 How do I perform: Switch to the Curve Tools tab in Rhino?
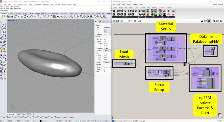63,14
